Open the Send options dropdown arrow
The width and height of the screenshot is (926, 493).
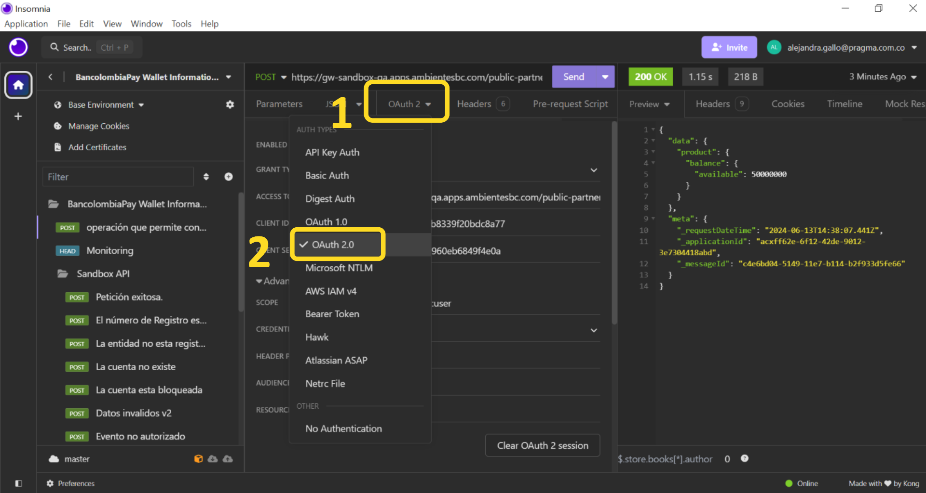[x=605, y=77]
